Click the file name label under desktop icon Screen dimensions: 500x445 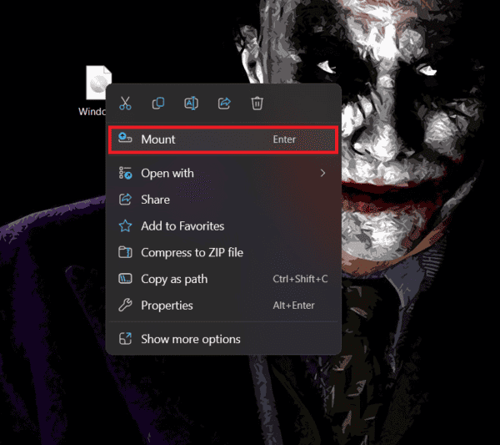[x=92, y=111]
